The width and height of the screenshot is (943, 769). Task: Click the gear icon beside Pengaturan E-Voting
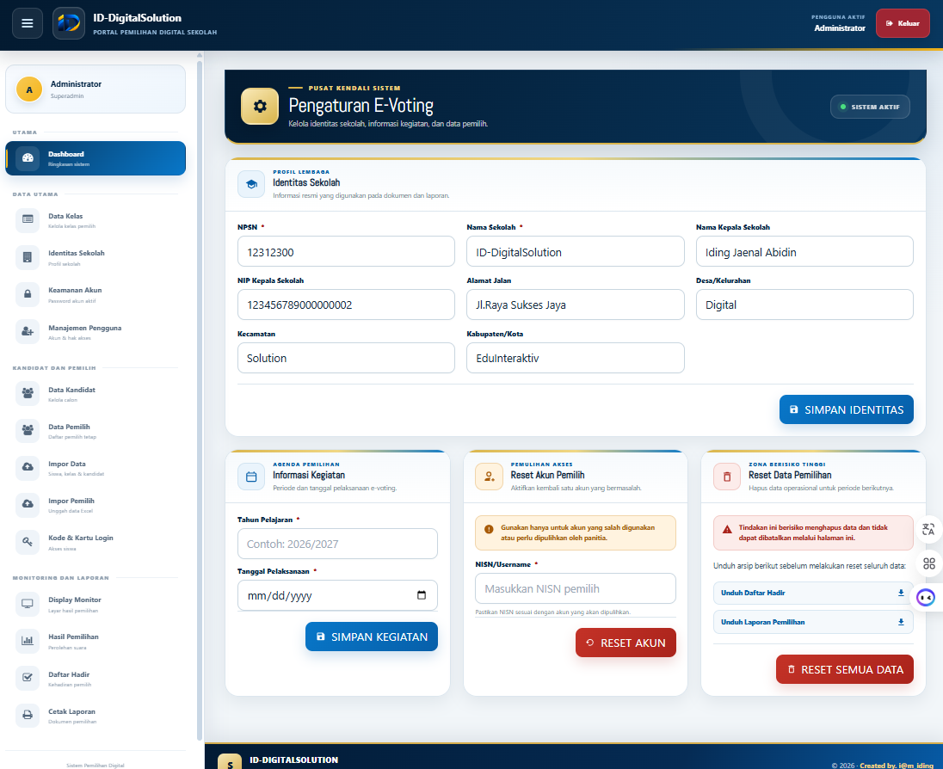click(260, 107)
